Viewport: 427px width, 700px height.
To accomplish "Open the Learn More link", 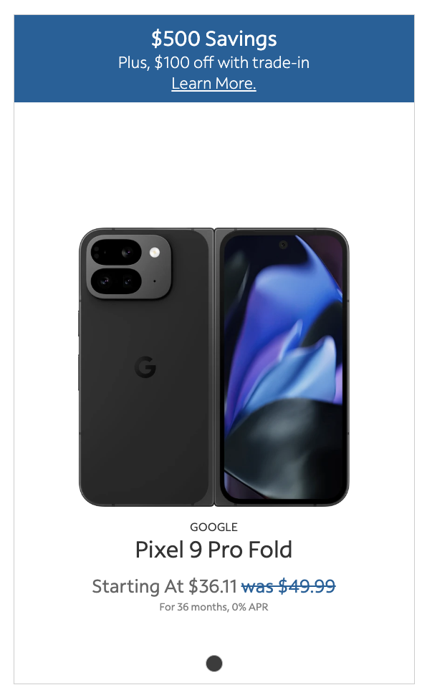I will click(x=214, y=84).
